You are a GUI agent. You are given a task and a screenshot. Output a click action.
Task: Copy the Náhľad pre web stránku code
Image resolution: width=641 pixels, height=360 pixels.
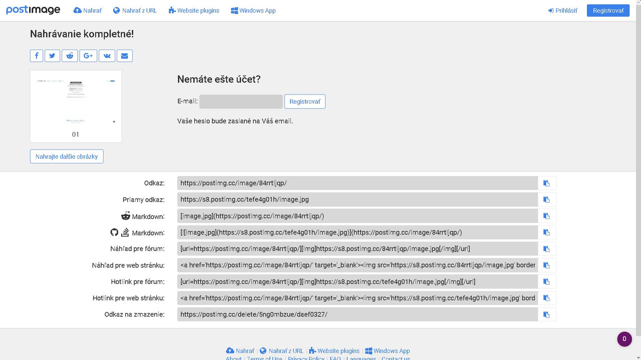547,265
